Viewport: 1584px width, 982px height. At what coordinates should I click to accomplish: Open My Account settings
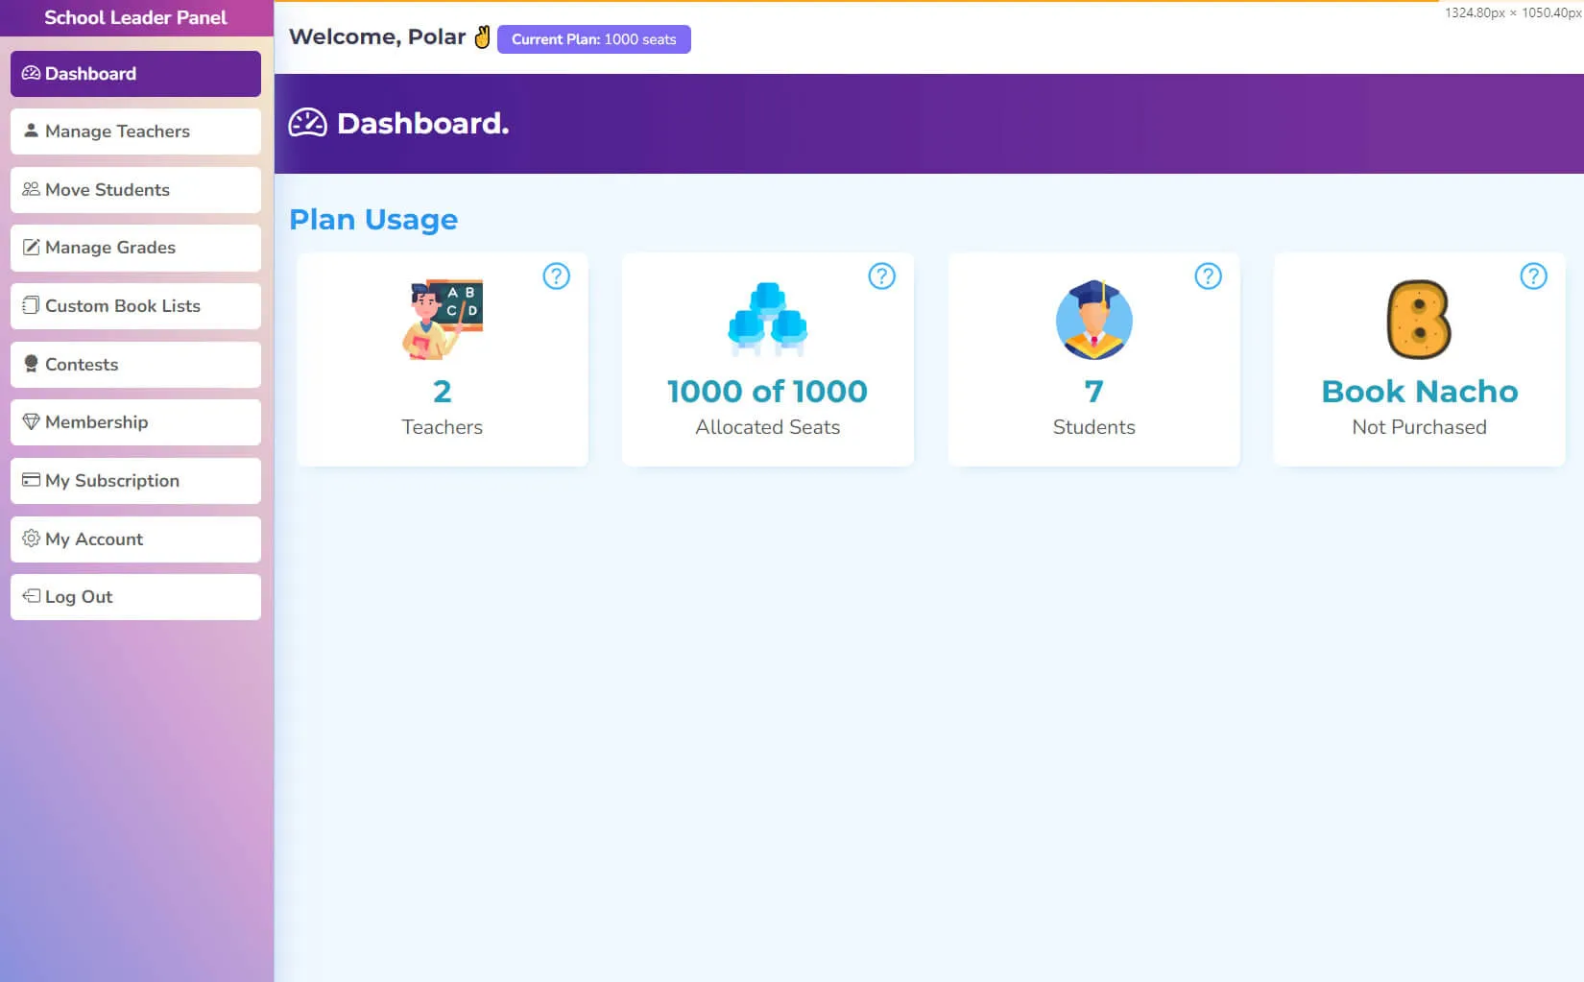(135, 539)
